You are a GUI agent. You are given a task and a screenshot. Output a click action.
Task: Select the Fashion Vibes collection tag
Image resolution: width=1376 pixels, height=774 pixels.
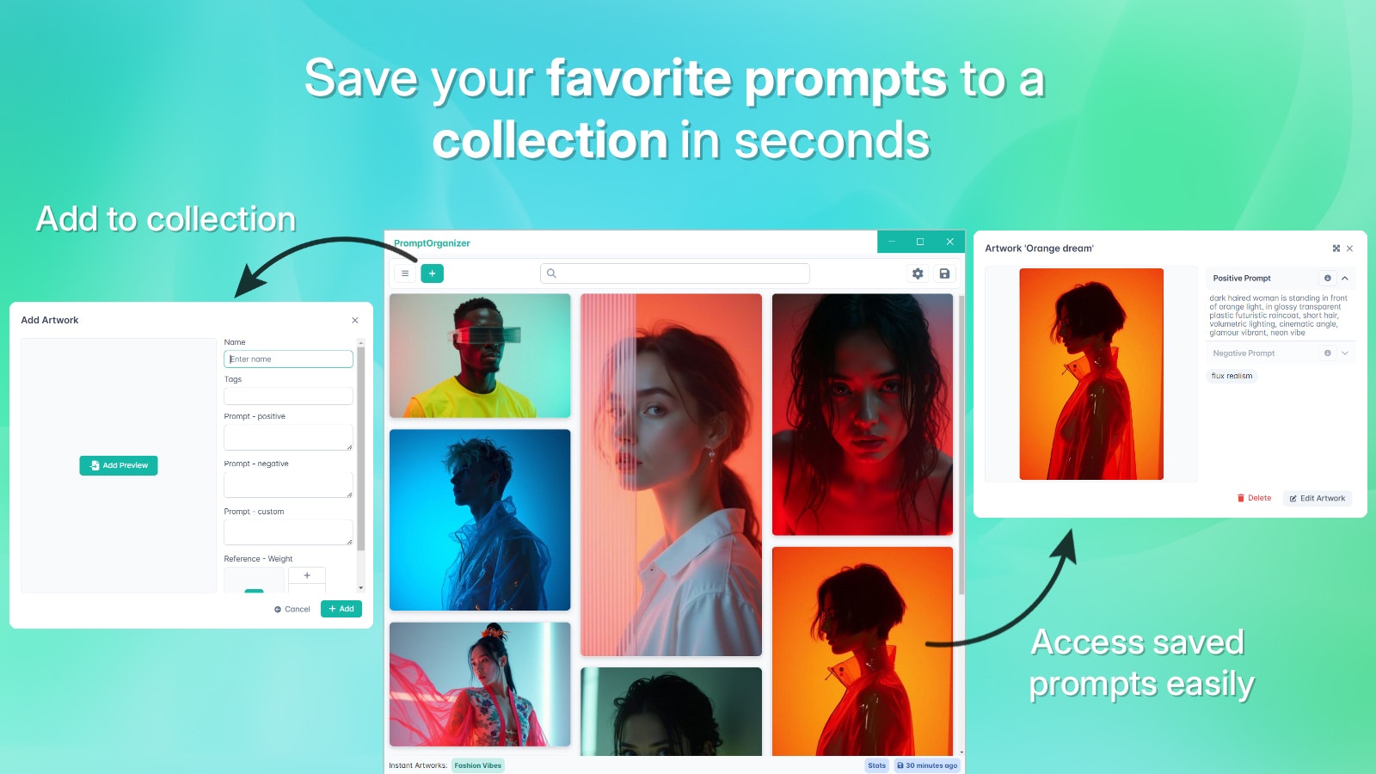(478, 765)
